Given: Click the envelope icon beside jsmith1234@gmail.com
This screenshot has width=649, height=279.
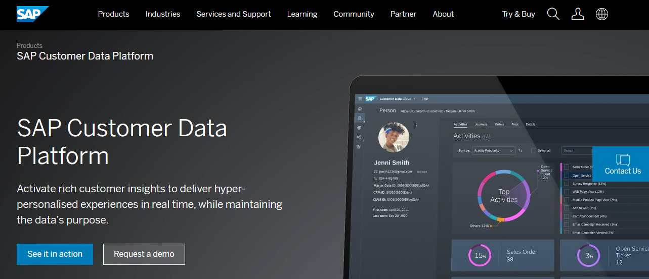Looking at the screenshot, I should click(375, 172).
